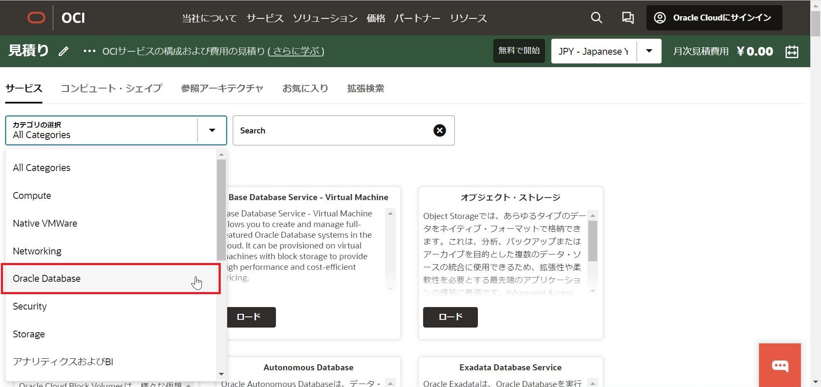
Task: Click the Oracle logo icon
Action: pos(36,18)
